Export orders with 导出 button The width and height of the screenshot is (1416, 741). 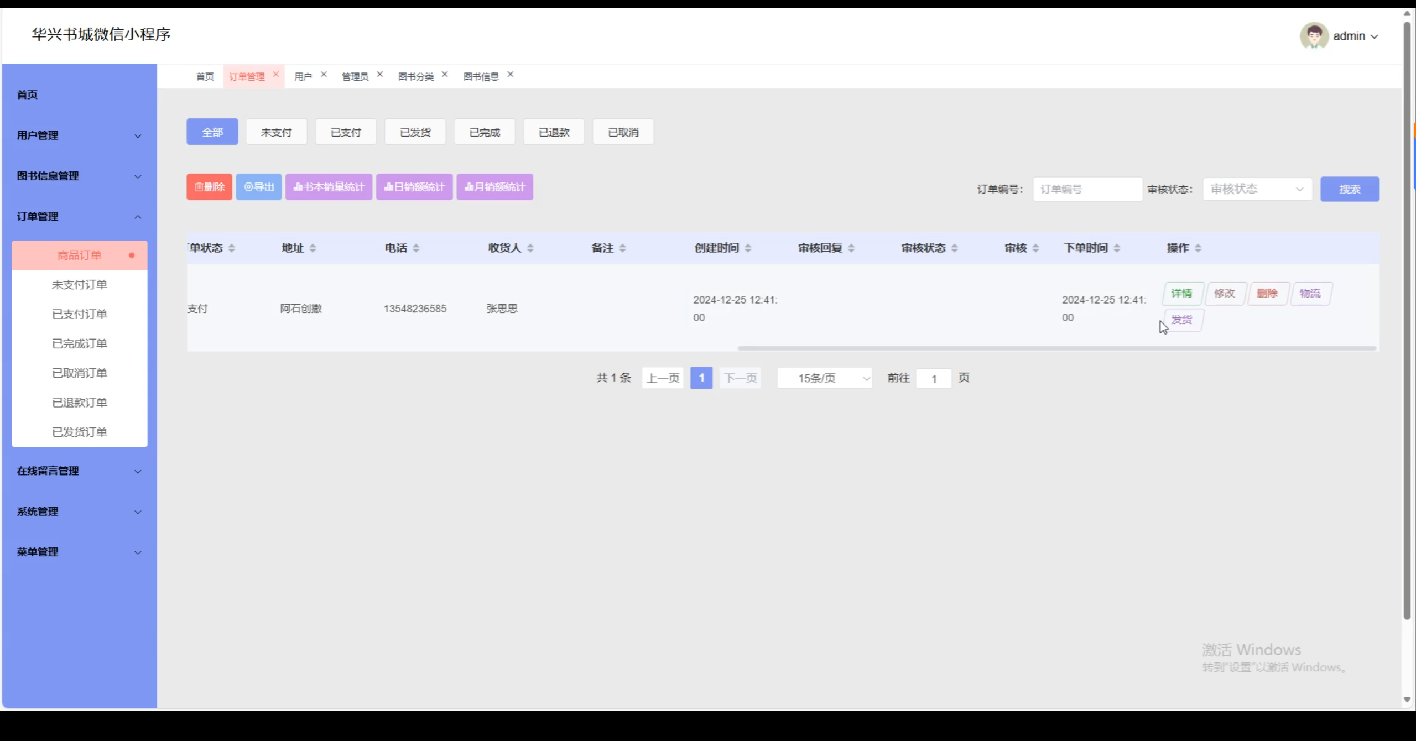coord(259,187)
